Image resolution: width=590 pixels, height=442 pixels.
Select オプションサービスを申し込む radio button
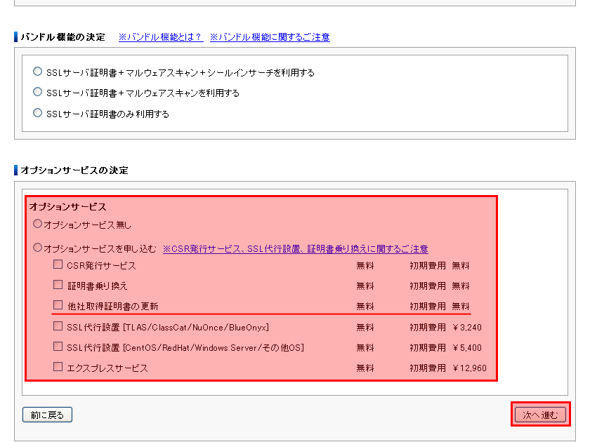pos(37,248)
